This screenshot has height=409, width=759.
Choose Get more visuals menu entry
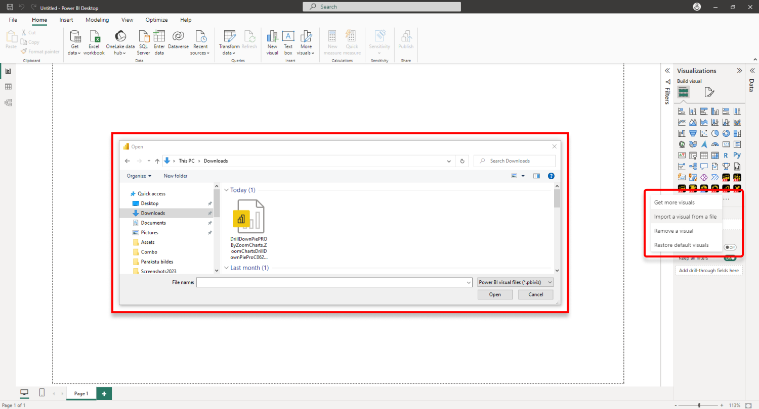point(686,202)
